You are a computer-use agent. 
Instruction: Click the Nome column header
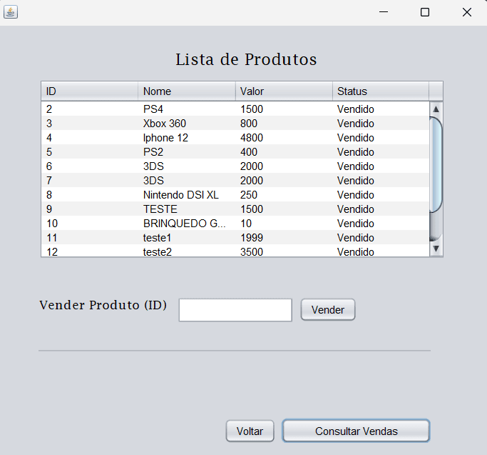point(186,91)
